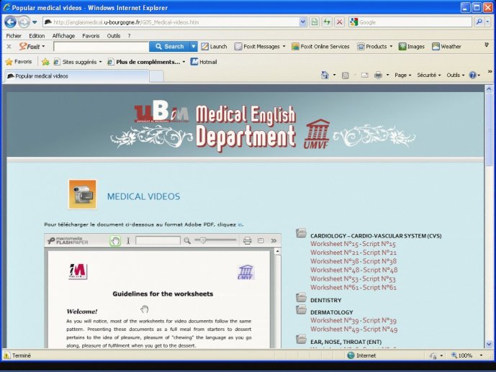
Task: Open the Hotmail favorite link
Action: (x=204, y=62)
